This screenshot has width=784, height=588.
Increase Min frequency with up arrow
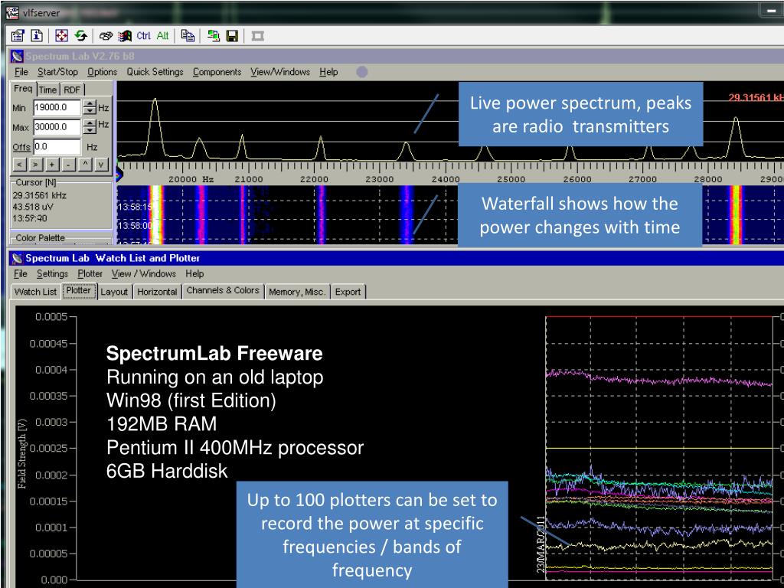point(90,103)
